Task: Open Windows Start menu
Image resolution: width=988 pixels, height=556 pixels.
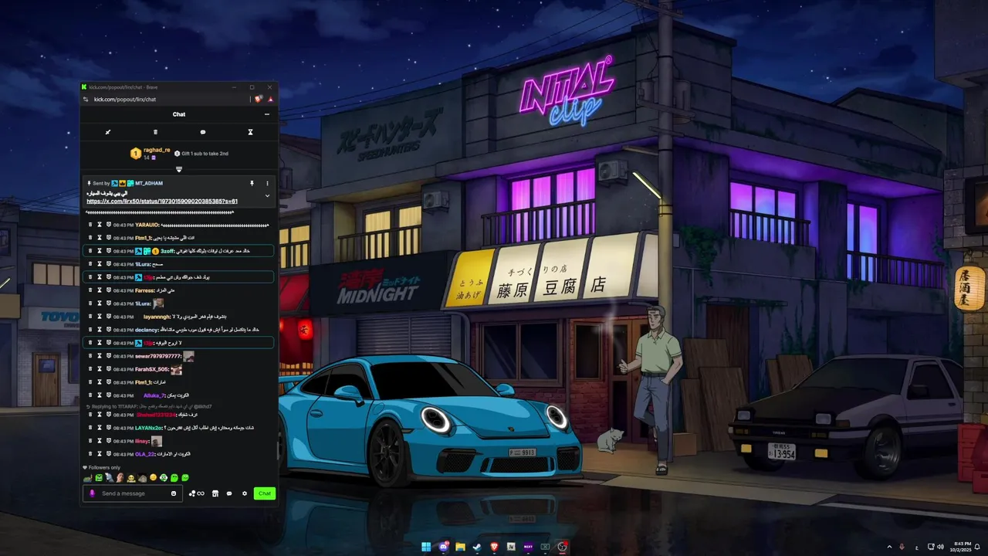Action: click(426, 547)
